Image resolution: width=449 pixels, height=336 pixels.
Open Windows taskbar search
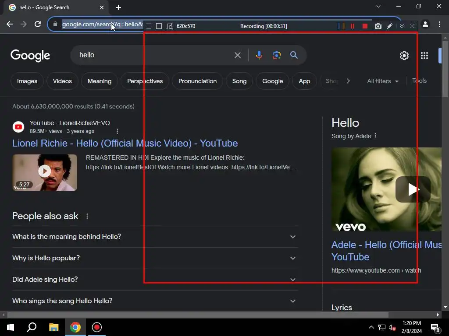32,327
